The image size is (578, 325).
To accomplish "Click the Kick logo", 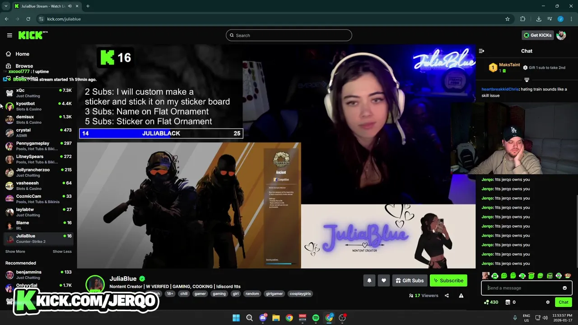I will pyautogui.click(x=33, y=35).
